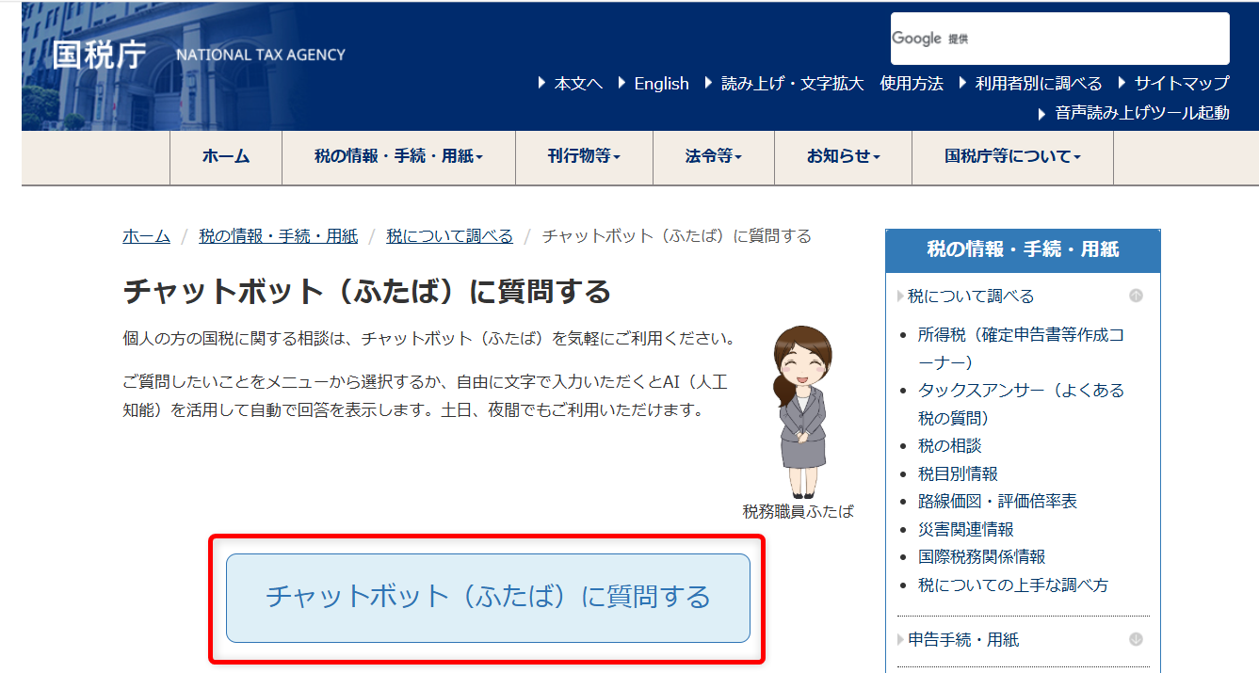
Task: Expand the お知らせ menu
Action: 843,157
